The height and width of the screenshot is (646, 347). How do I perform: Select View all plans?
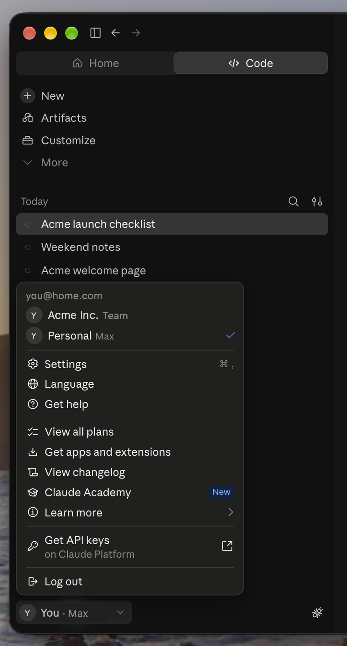coord(130,432)
